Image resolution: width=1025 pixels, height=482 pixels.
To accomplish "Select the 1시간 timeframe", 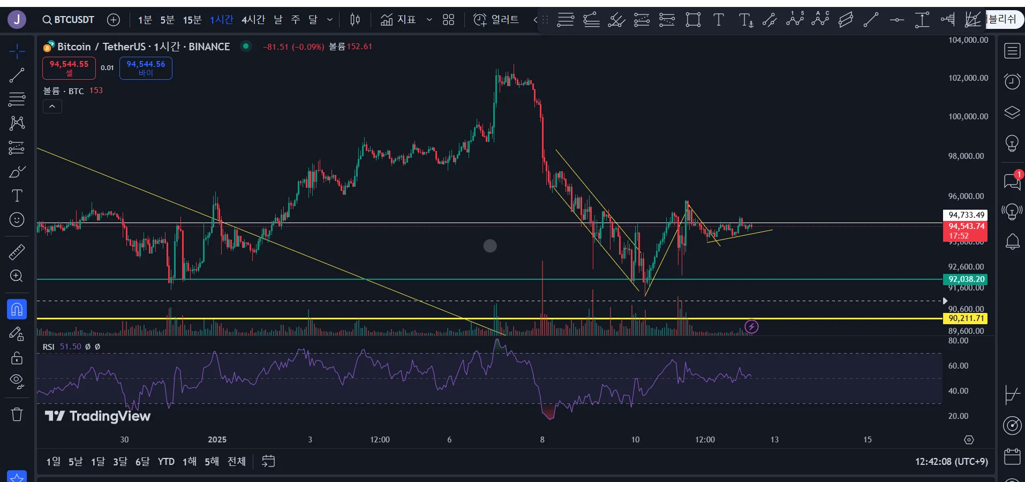I will point(222,20).
